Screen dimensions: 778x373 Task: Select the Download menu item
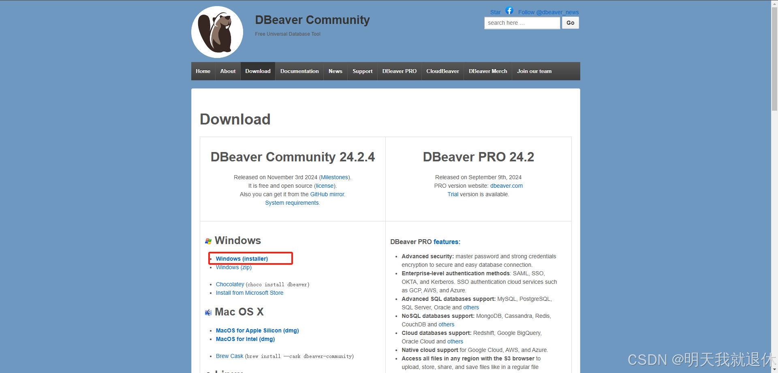(258, 71)
